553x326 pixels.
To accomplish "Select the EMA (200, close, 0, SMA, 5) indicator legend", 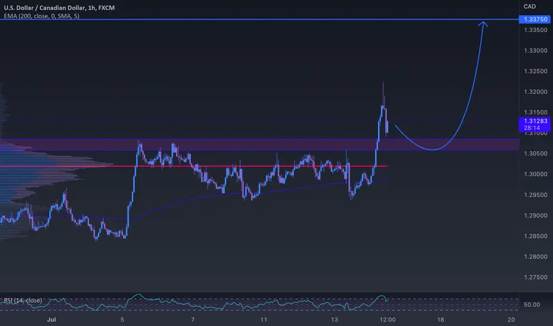I will point(42,16).
